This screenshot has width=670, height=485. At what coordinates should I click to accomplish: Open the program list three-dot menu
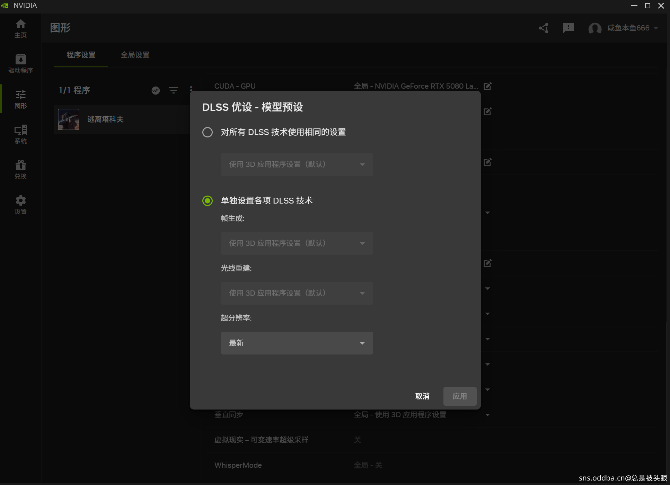point(191,89)
